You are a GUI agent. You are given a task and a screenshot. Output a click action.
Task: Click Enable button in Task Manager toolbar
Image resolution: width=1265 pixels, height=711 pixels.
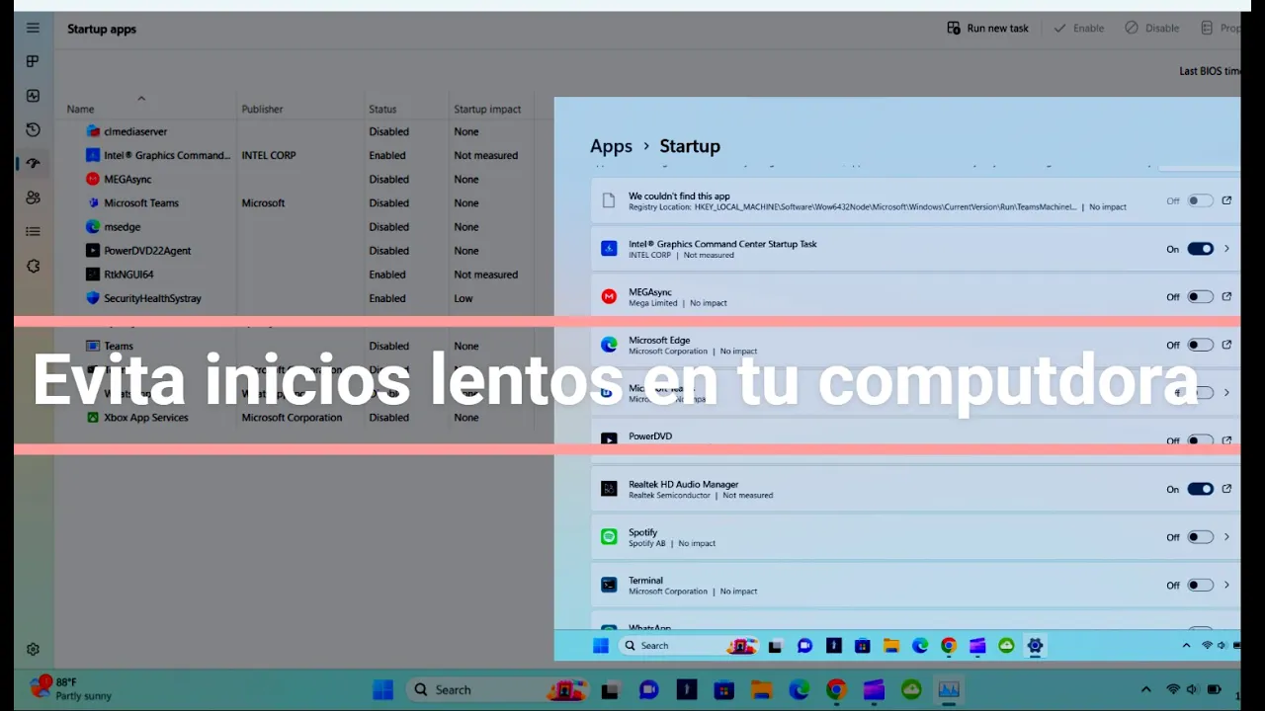pyautogui.click(x=1078, y=28)
